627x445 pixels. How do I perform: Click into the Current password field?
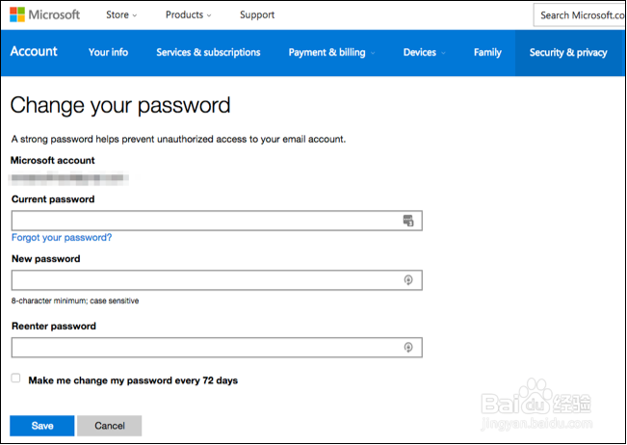click(204, 221)
